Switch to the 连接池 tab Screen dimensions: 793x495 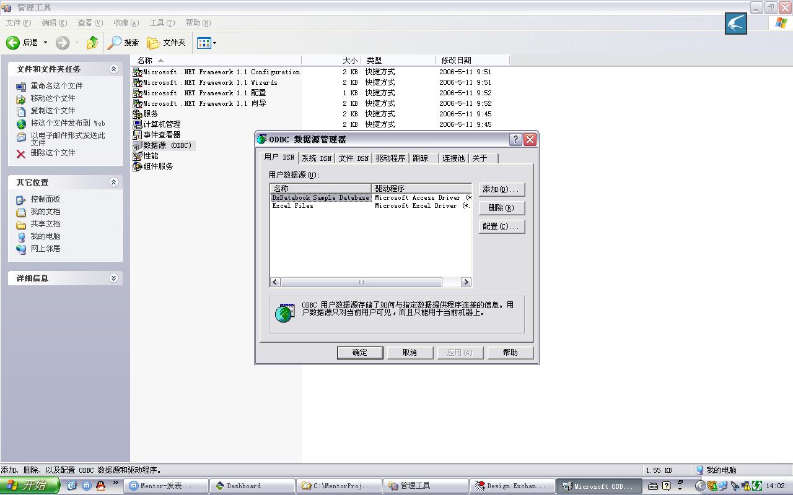coord(453,158)
